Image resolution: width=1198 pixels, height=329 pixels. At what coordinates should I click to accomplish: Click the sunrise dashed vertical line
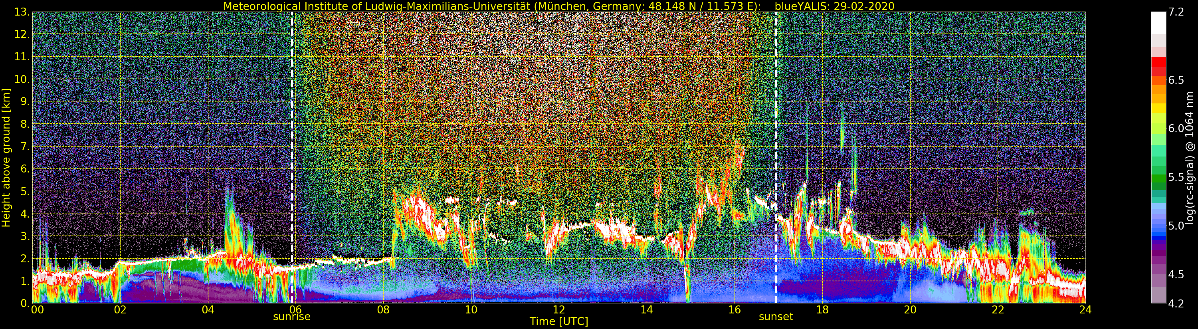292,157
